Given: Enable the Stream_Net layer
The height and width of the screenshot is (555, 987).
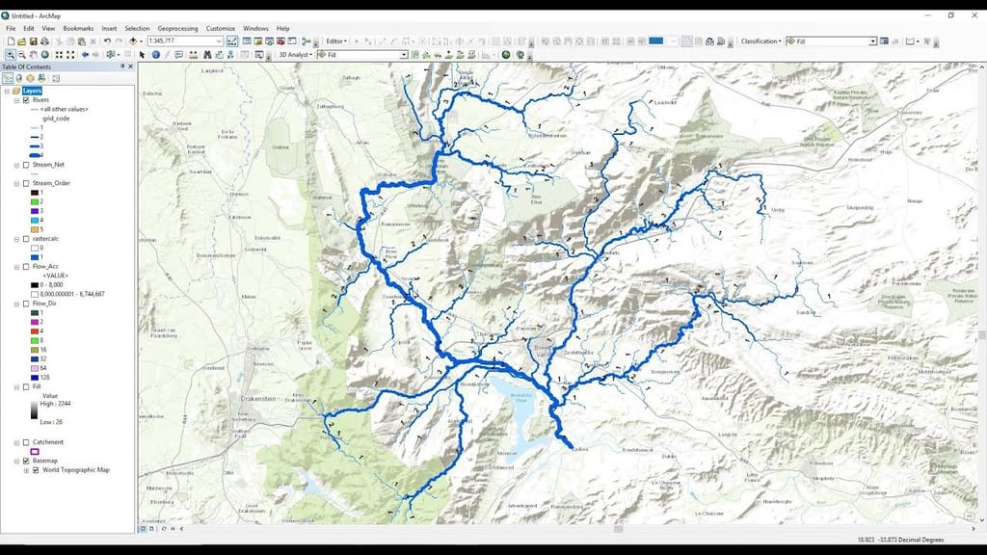Looking at the screenshot, I should (25, 165).
